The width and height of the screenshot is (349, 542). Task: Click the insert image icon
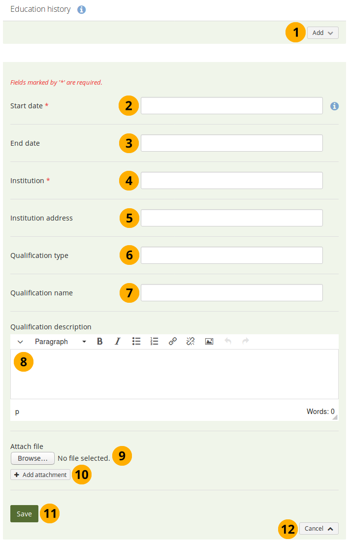pyautogui.click(x=209, y=342)
